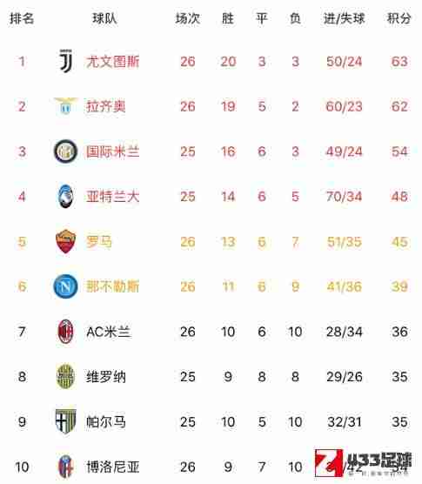Click the Atalanta club badge
422x484 pixels.
coord(66,197)
